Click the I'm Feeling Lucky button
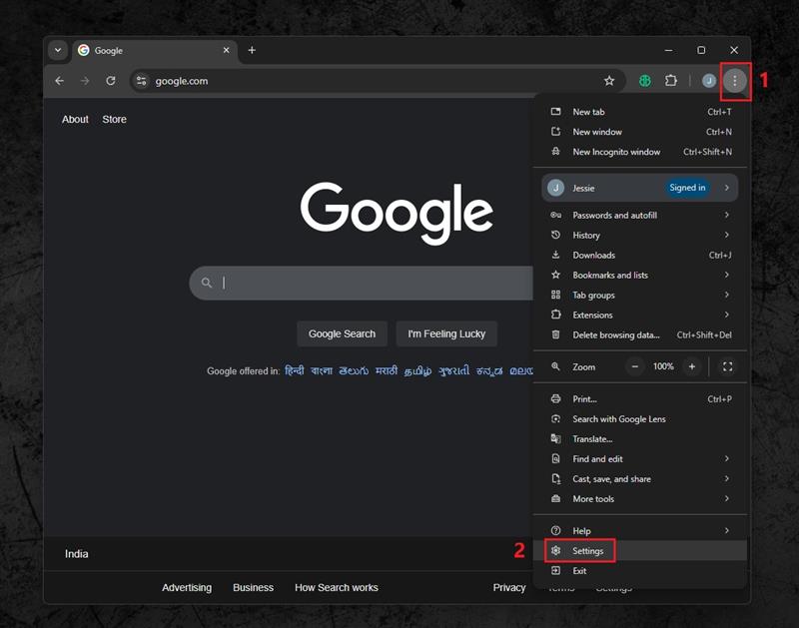The height and width of the screenshot is (628, 799). click(x=446, y=333)
